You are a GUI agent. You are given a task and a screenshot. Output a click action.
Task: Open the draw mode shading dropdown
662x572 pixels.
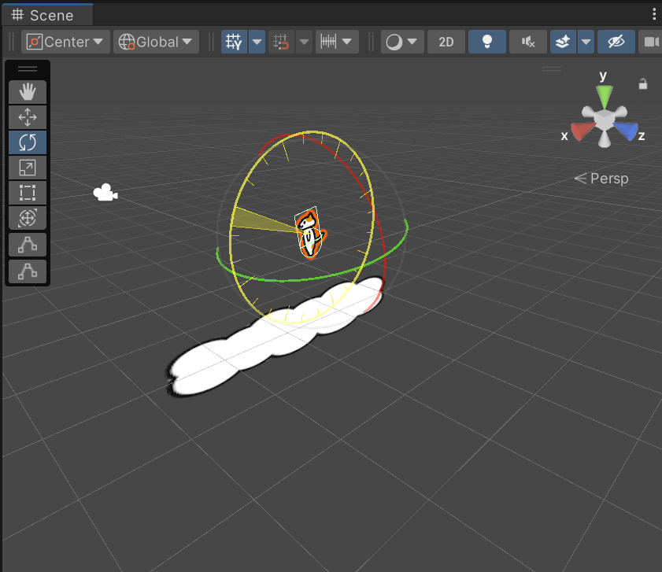(402, 42)
